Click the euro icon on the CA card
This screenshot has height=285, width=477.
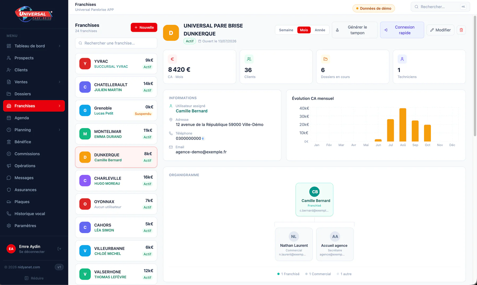pyautogui.click(x=172, y=59)
